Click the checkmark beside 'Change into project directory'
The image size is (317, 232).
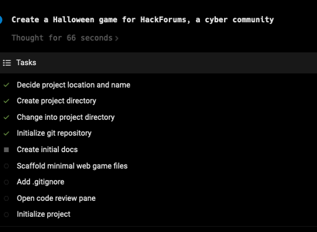pyautogui.click(x=6, y=117)
